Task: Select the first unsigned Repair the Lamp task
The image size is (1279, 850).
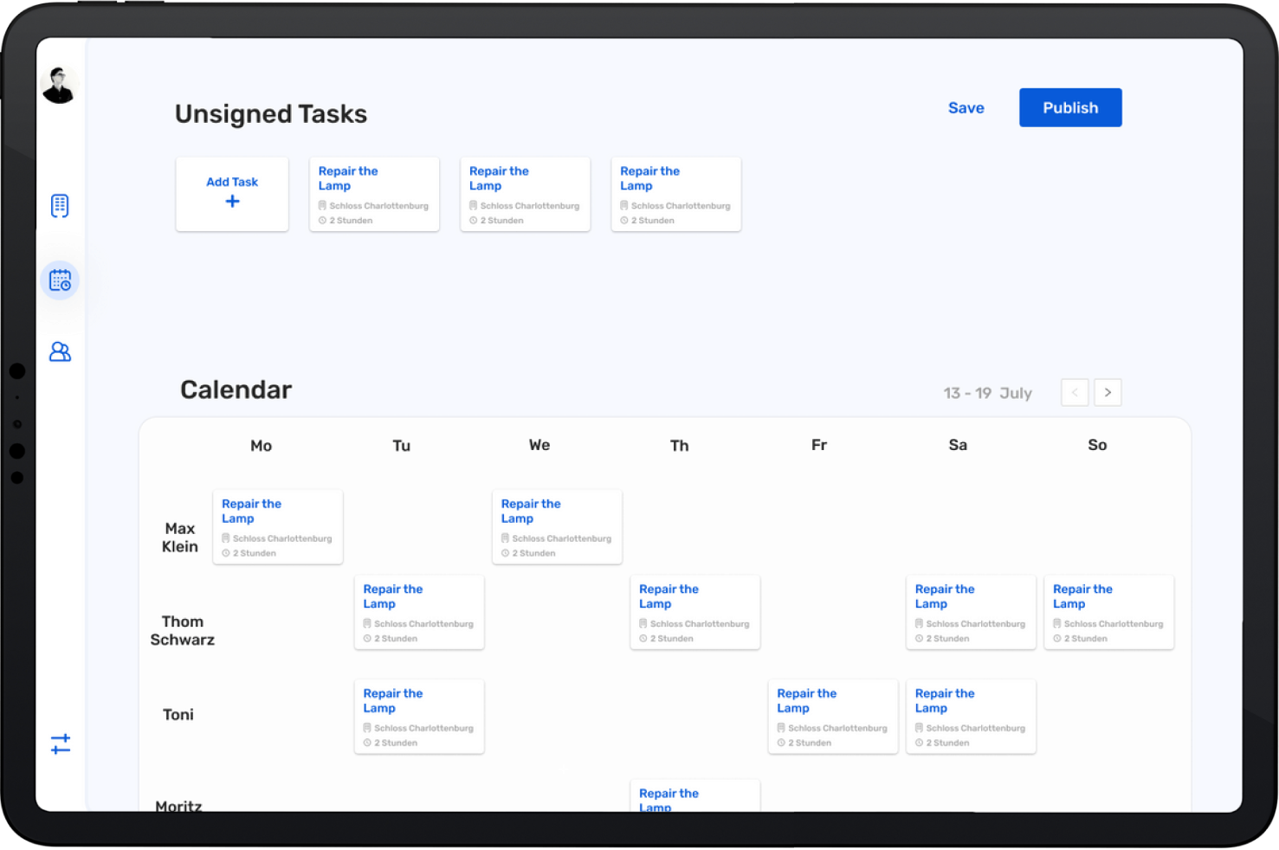Action: tap(374, 195)
